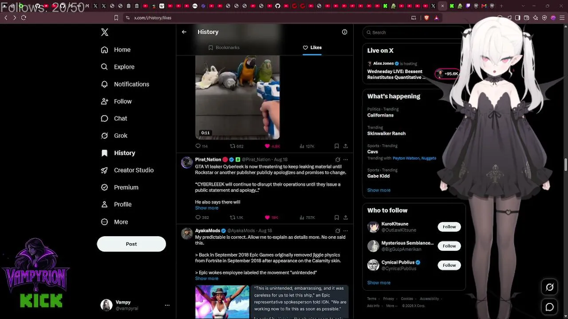Open Premium from the sidebar

point(120,187)
